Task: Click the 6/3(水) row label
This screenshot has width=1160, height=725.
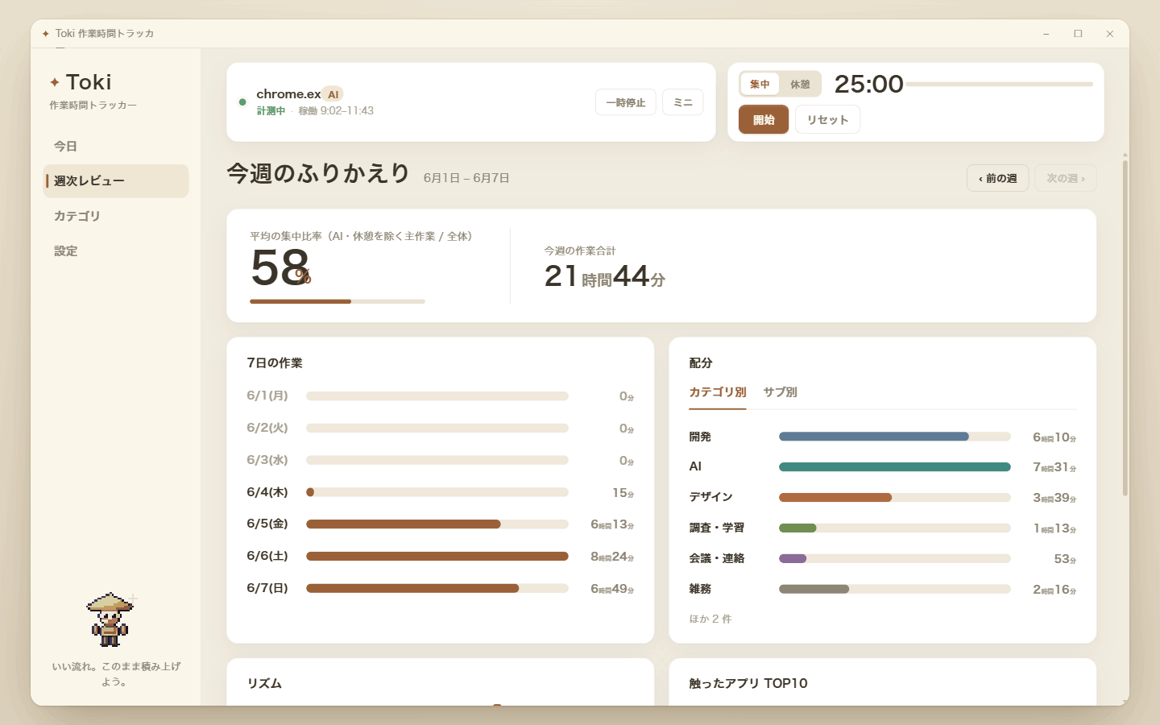Action: tap(267, 460)
